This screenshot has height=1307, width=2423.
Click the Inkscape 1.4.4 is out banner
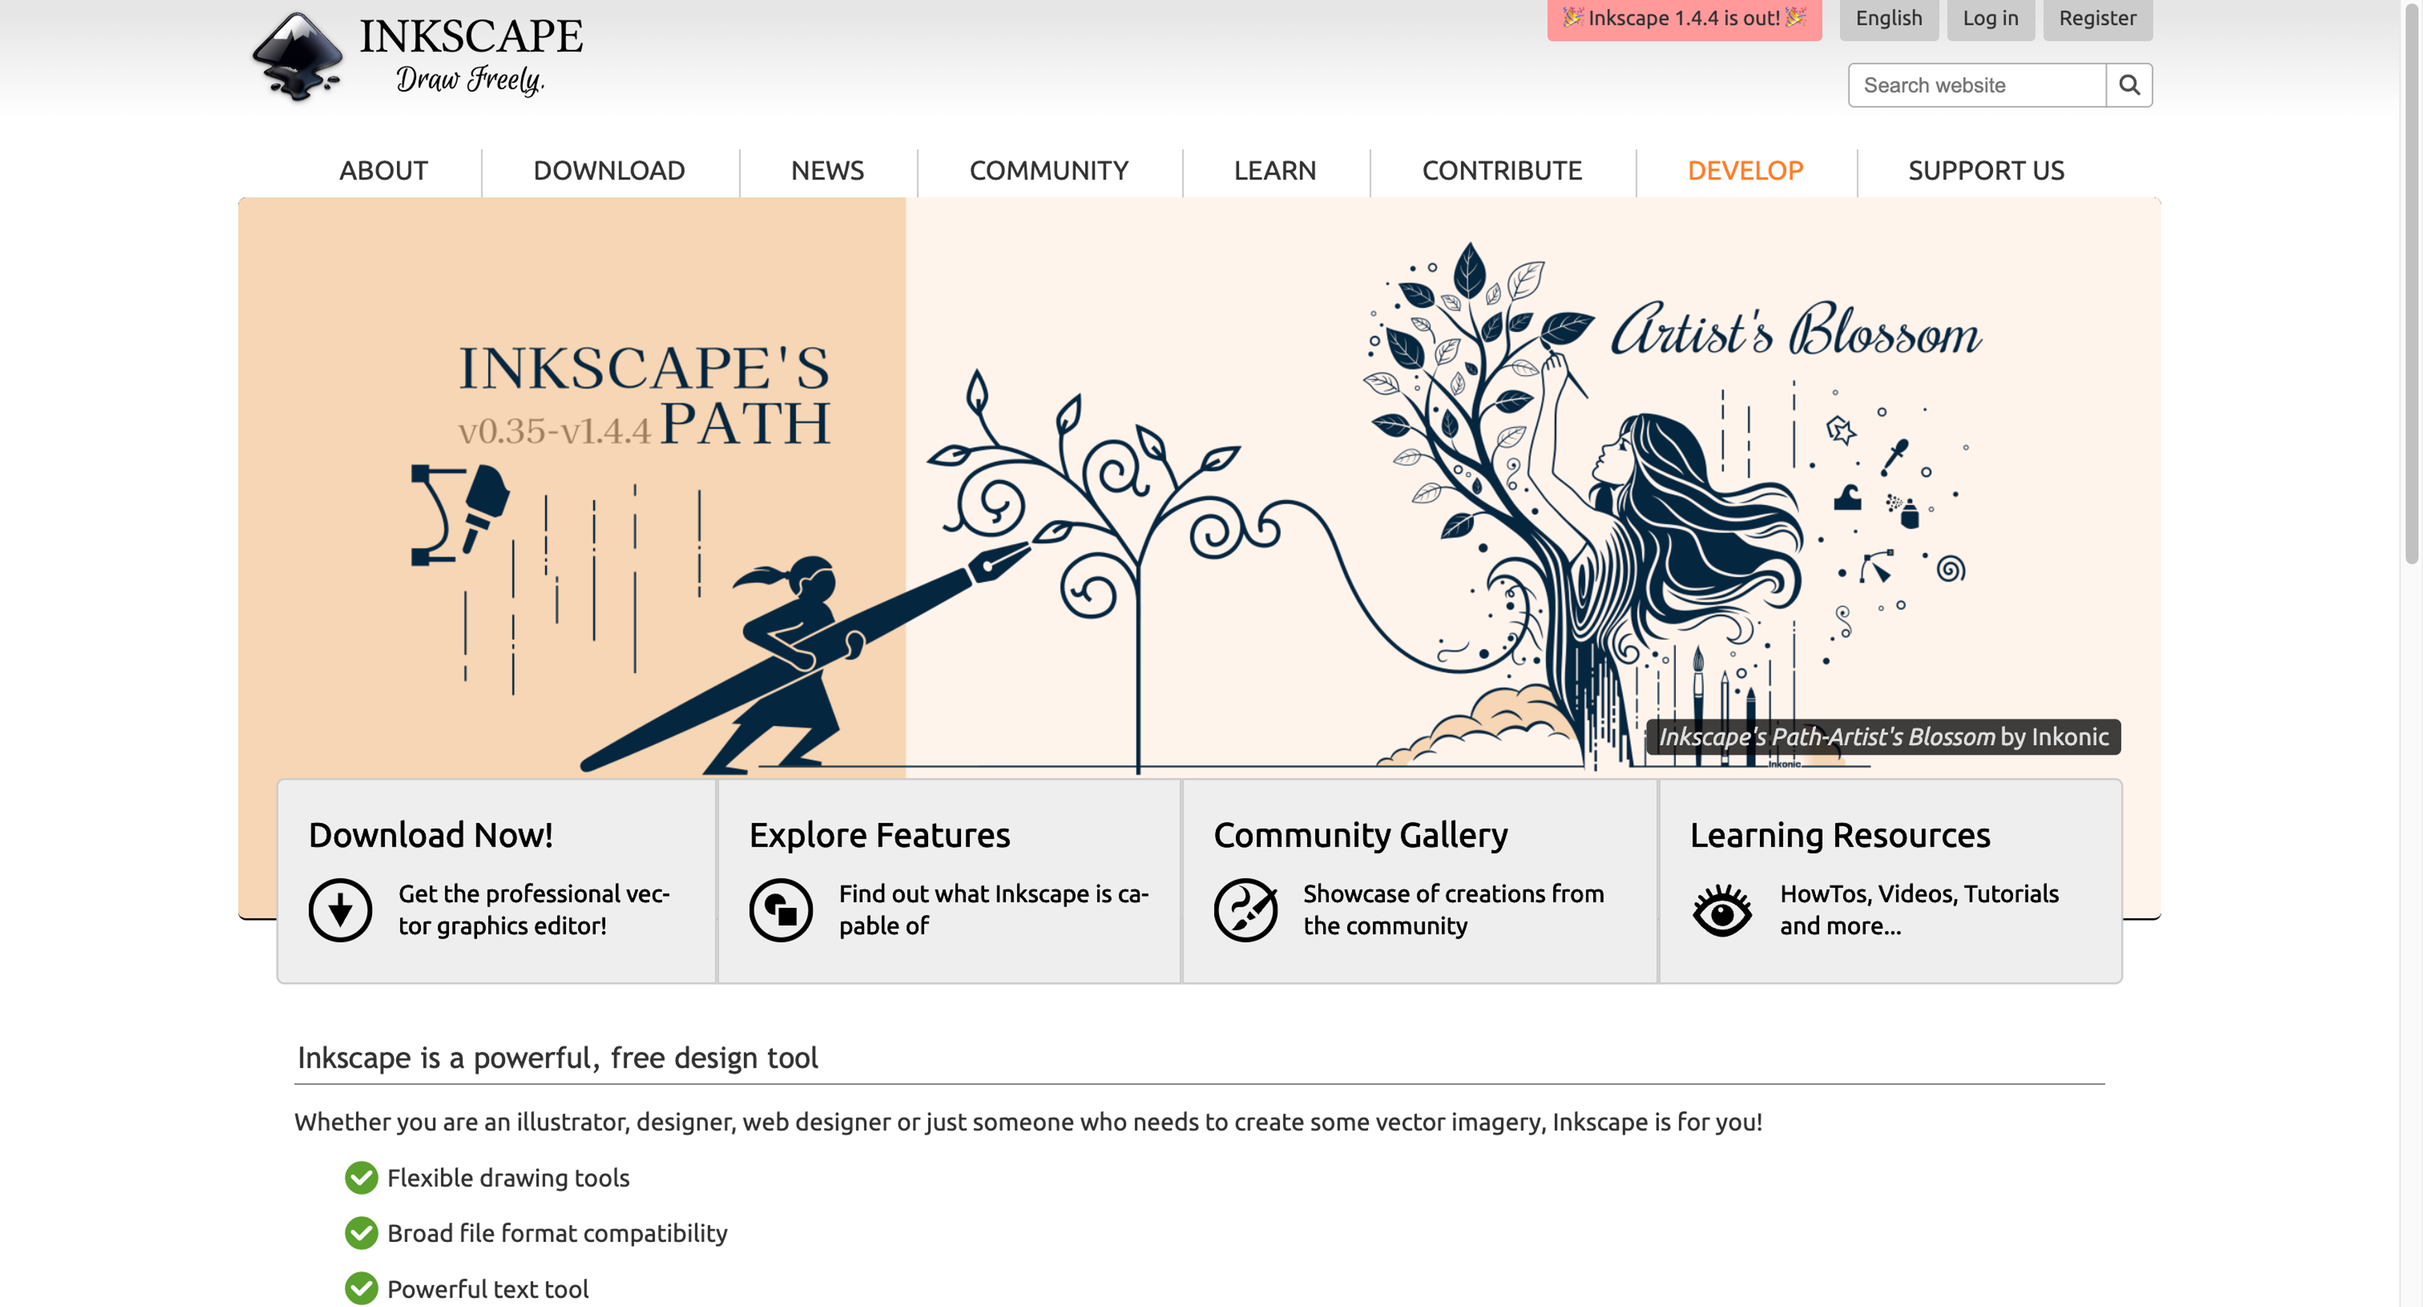point(1683,19)
